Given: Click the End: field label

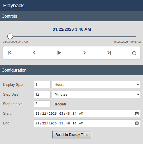Looking at the screenshot, I should point(7,123).
